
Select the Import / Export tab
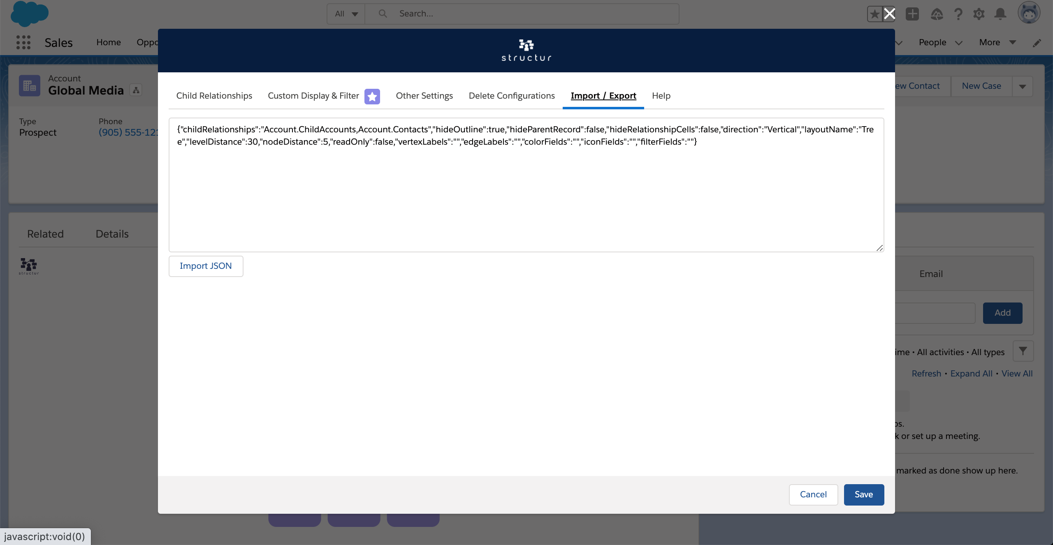(603, 95)
